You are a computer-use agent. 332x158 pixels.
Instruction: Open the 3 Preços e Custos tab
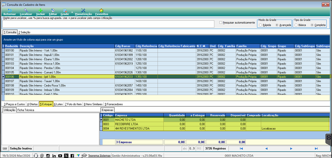14,104
